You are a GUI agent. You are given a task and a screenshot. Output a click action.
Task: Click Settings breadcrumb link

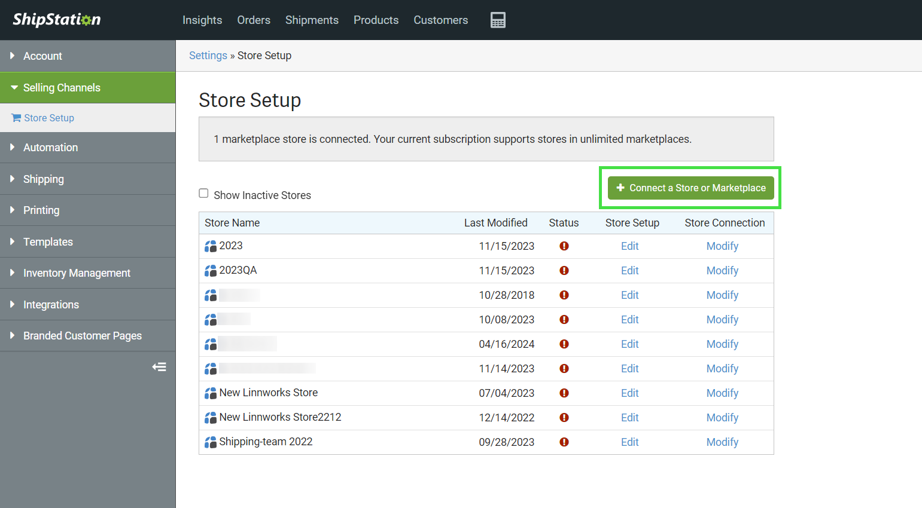point(208,56)
